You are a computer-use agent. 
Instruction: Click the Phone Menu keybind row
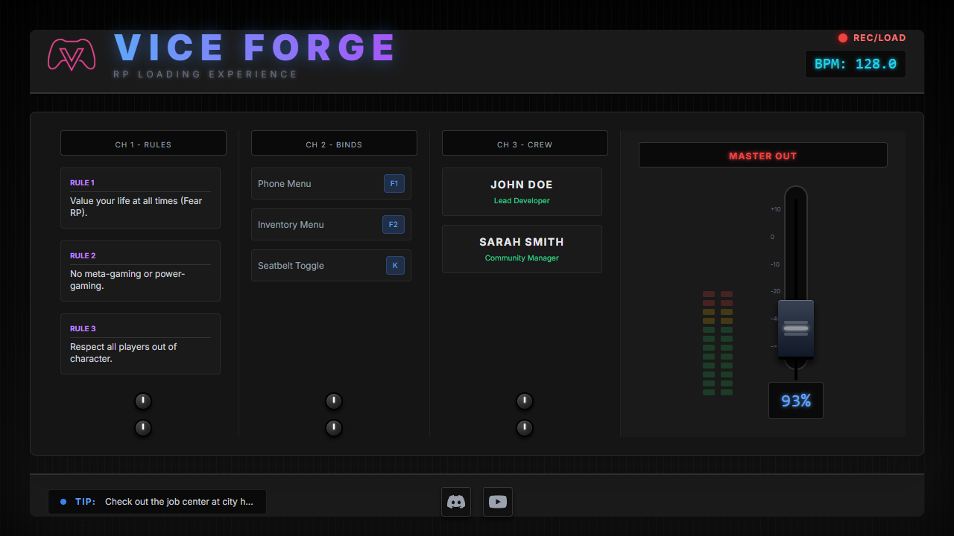pyautogui.click(x=331, y=184)
